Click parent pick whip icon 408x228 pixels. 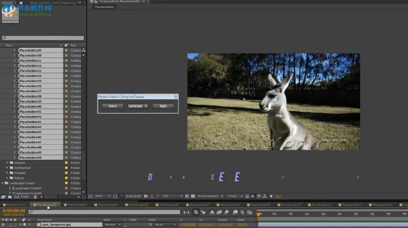coord(150,225)
